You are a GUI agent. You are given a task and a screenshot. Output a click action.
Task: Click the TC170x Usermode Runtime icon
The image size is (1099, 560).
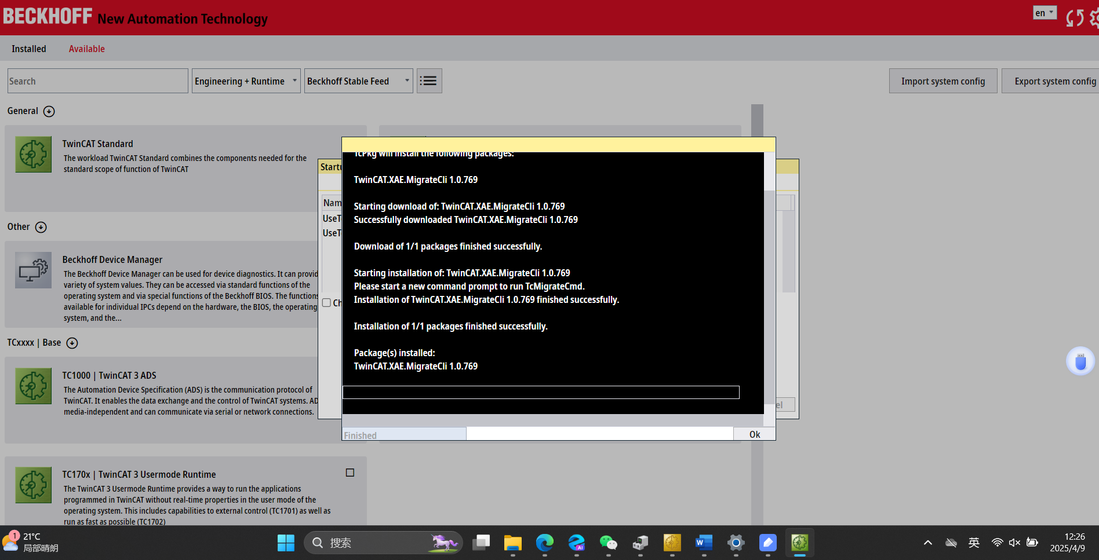point(34,485)
